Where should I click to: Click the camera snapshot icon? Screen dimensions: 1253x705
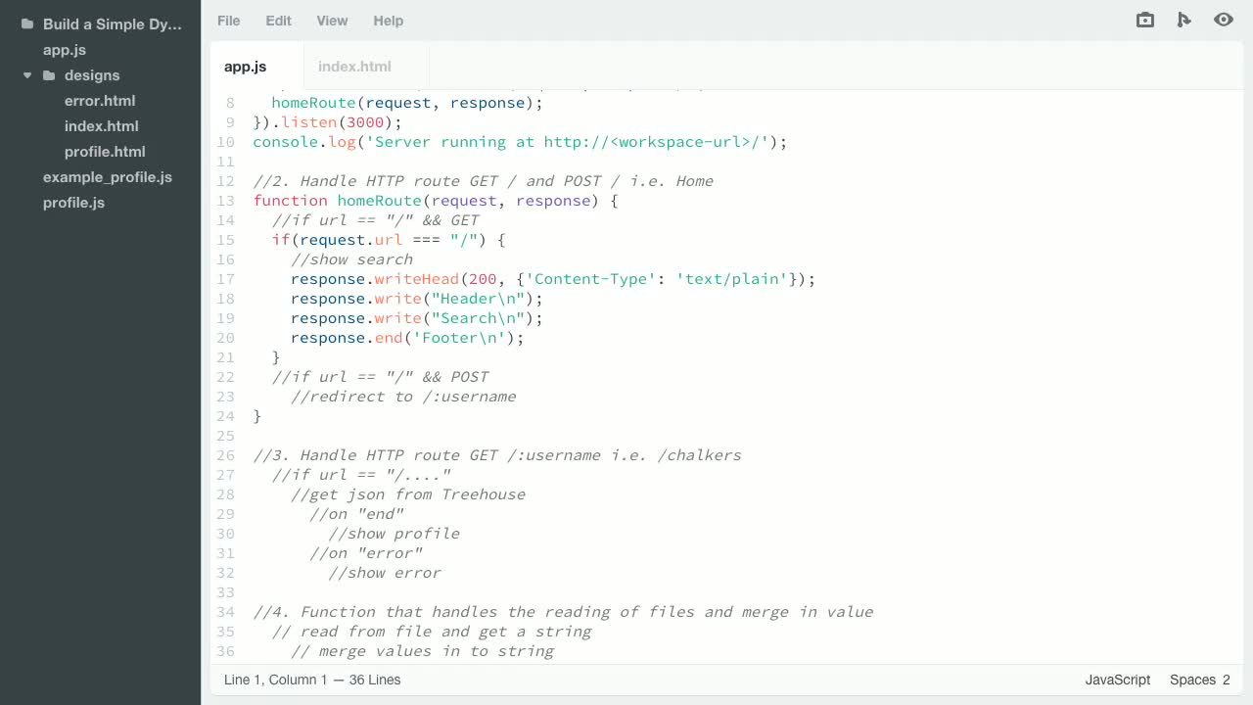click(1144, 20)
